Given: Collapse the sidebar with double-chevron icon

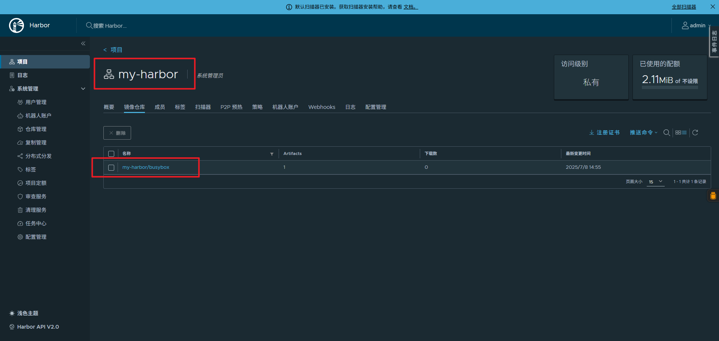Looking at the screenshot, I should [83, 43].
